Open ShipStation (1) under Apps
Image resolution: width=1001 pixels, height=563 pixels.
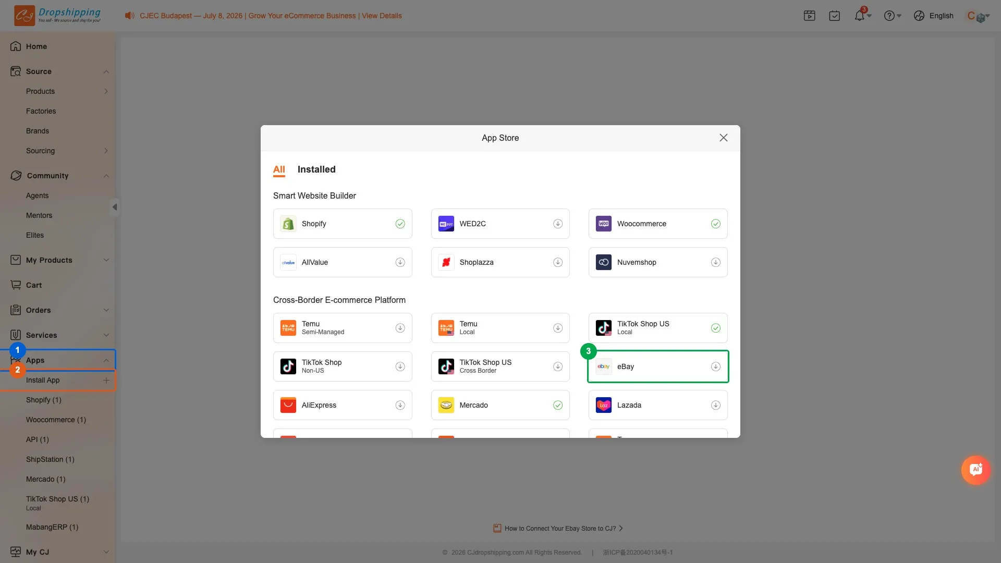pos(50,459)
